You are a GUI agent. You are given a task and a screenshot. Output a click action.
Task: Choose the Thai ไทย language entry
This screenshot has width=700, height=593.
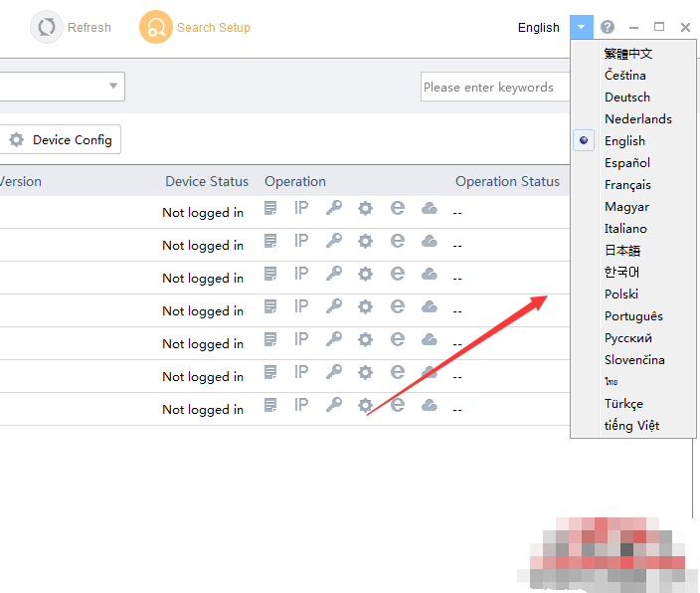click(612, 382)
